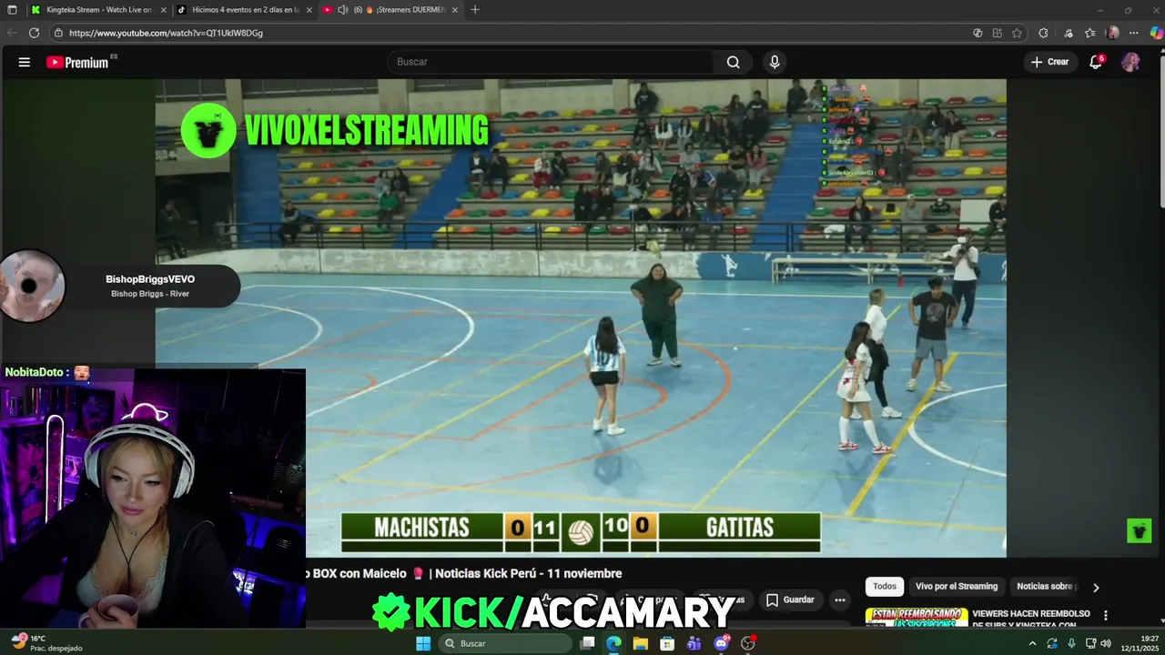Open YouTube notifications bell
This screenshot has height=655, width=1165.
coord(1096,62)
